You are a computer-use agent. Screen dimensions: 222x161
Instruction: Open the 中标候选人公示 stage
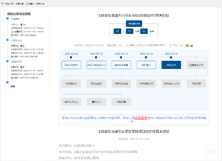[171, 84]
